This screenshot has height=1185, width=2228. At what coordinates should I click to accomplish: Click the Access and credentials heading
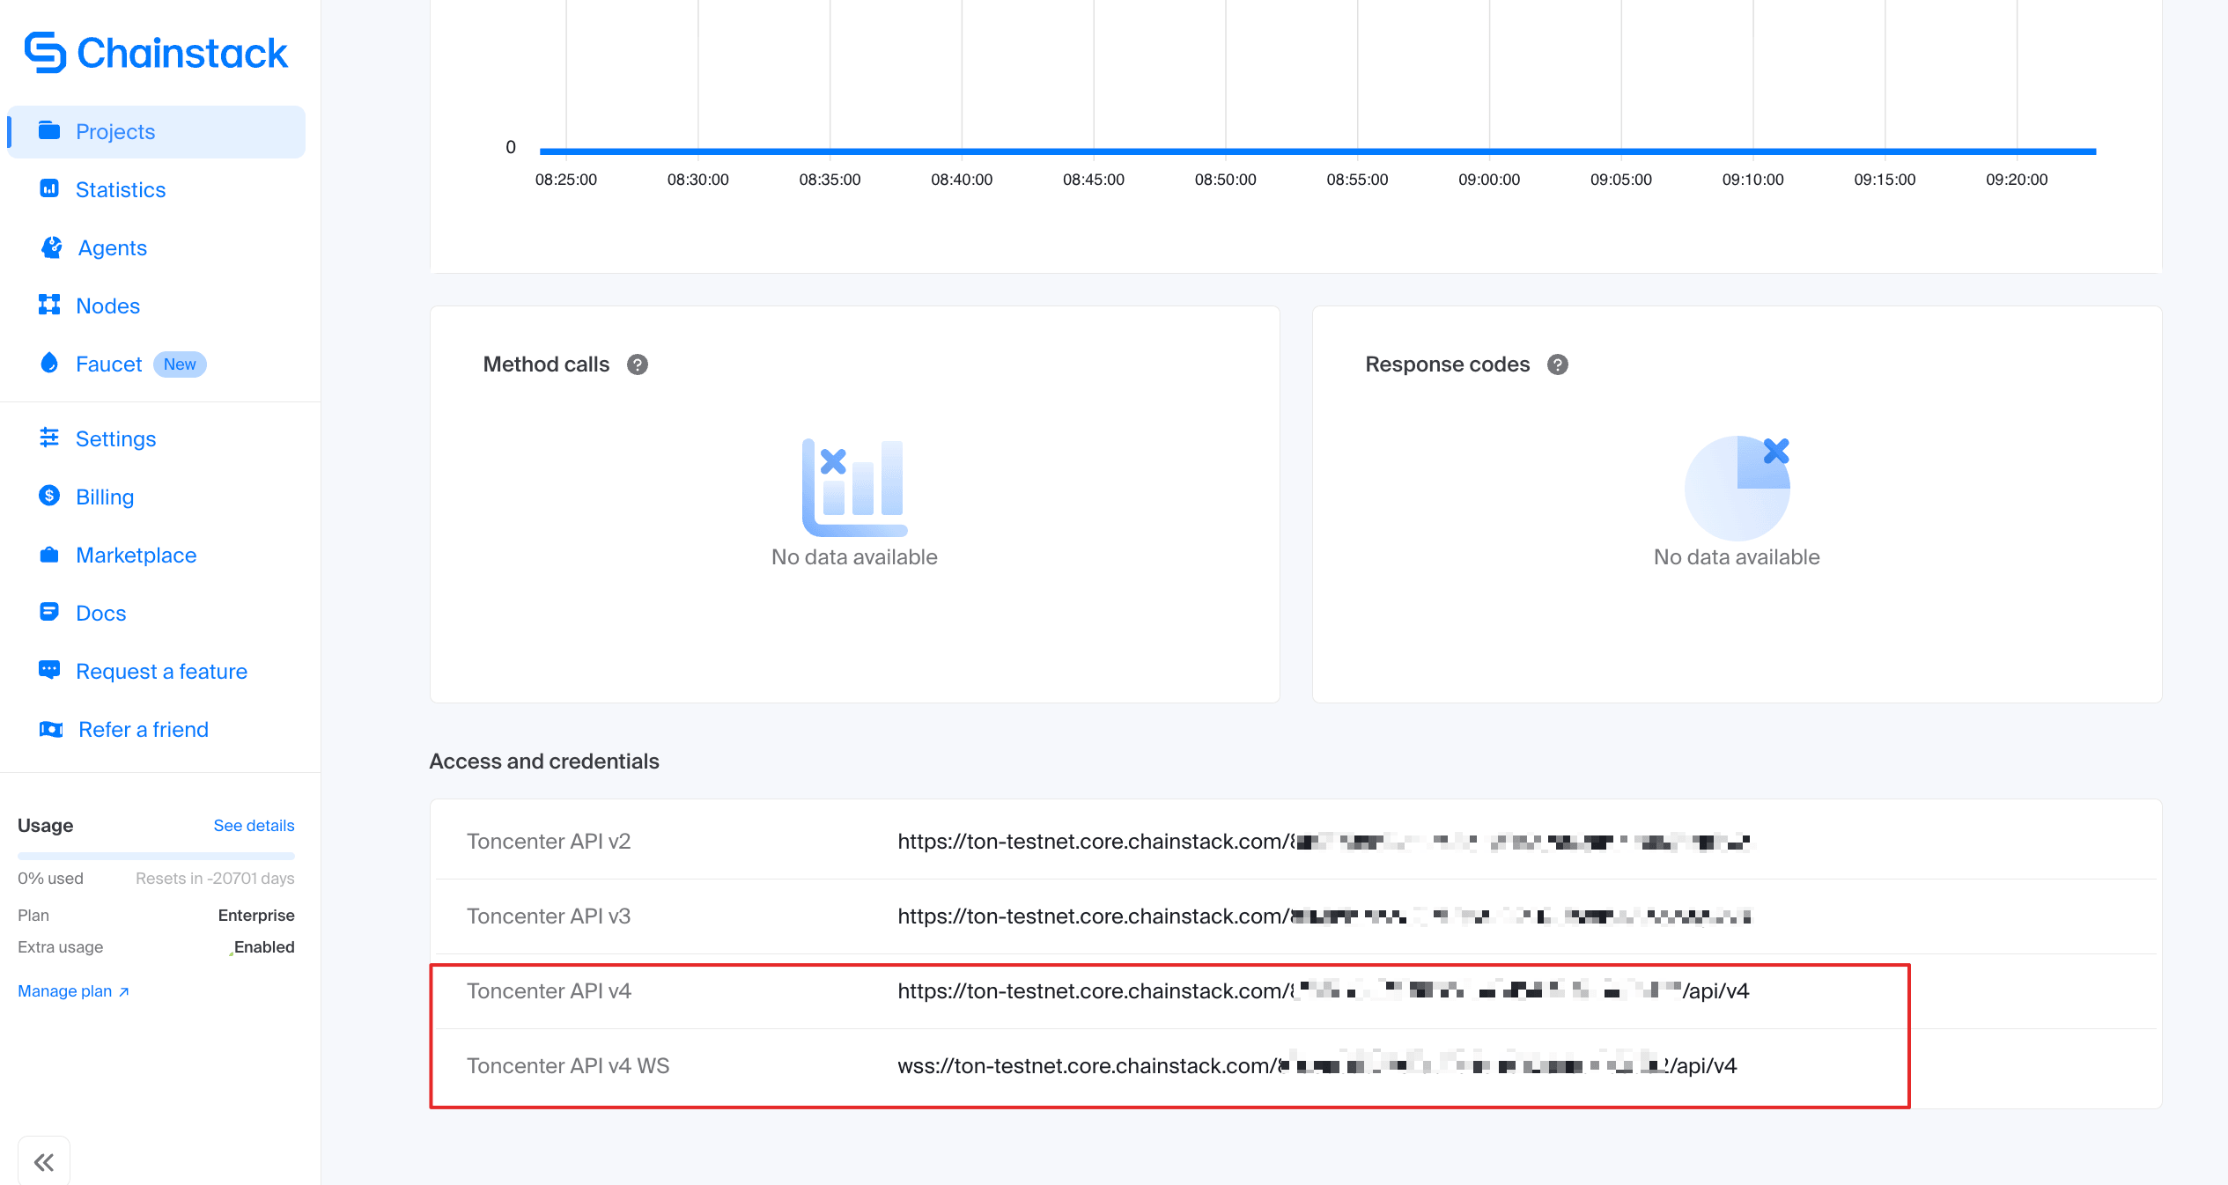544,761
